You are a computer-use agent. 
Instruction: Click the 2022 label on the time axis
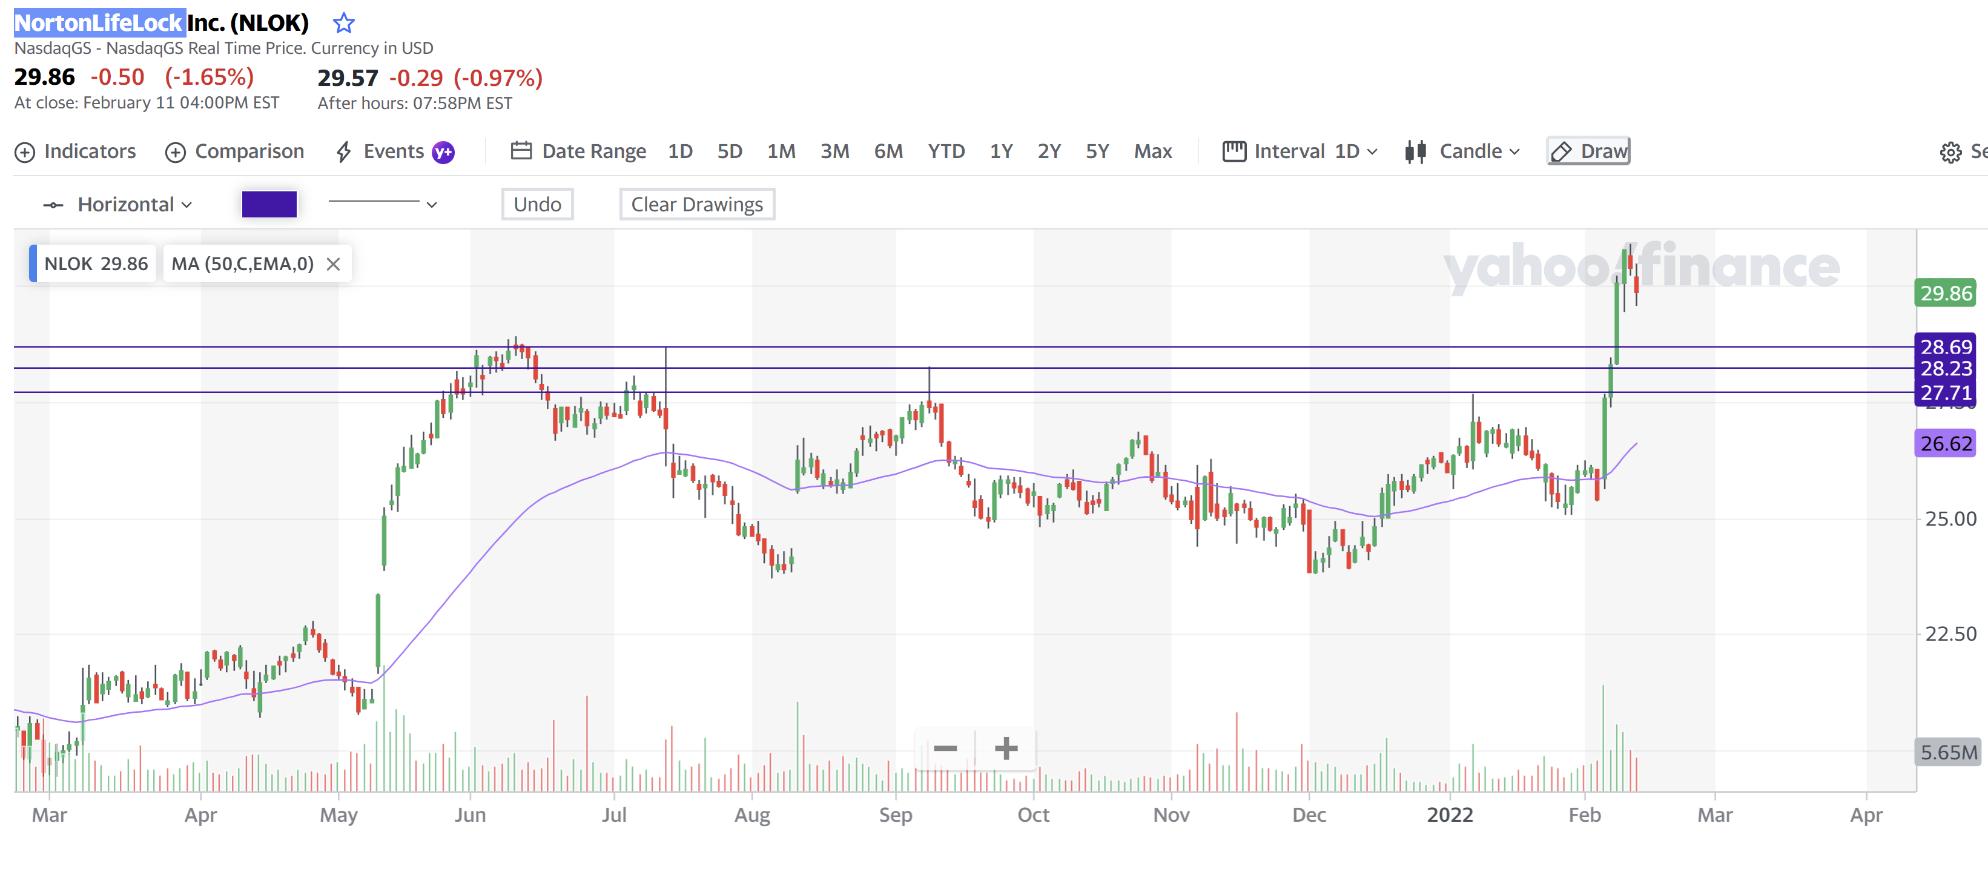click(x=1449, y=815)
